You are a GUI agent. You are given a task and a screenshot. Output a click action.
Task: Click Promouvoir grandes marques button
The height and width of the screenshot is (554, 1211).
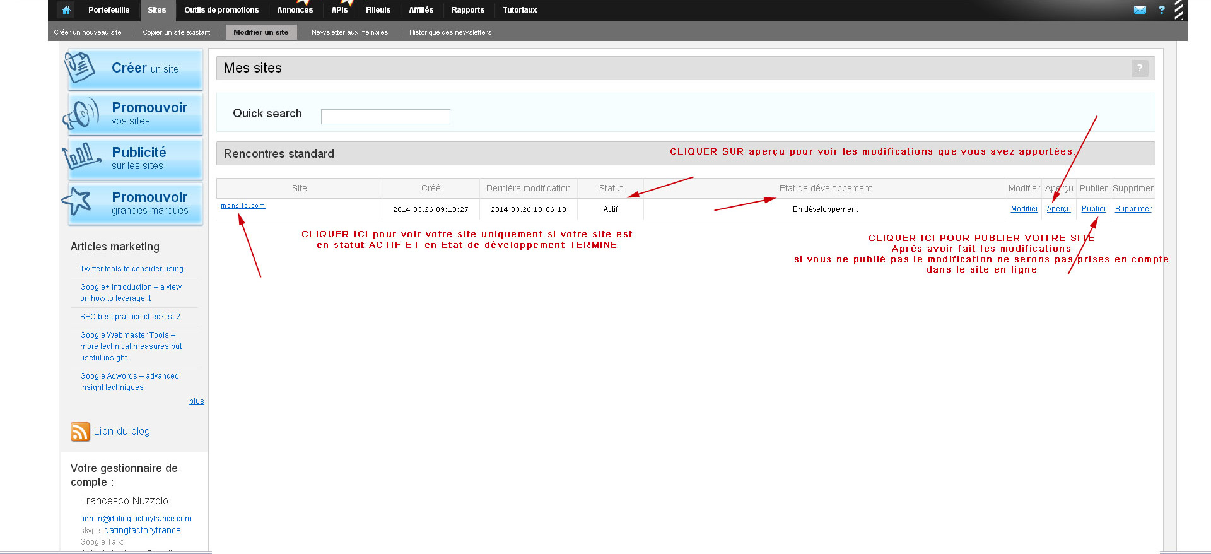click(x=135, y=203)
